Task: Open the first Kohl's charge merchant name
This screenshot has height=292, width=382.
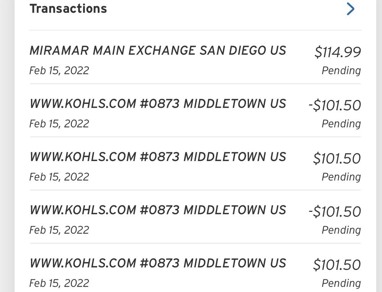Action: [x=157, y=157]
